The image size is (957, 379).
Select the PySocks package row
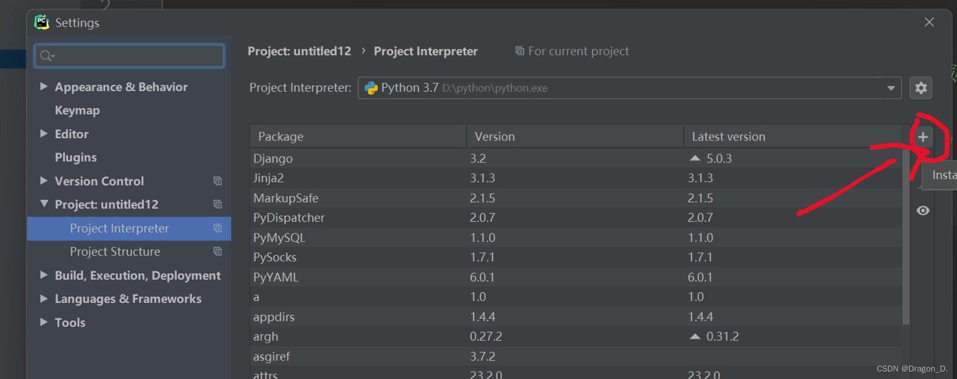(x=576, y=257)
